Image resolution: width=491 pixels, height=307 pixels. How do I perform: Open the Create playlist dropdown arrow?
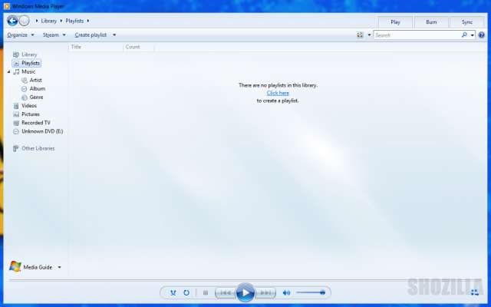pos(114,35)
